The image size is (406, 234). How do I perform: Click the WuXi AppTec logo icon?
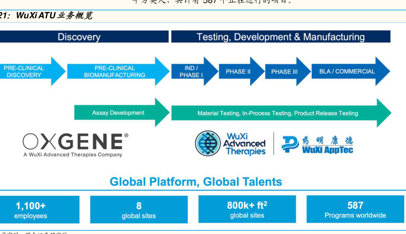[x=290, y=144]
